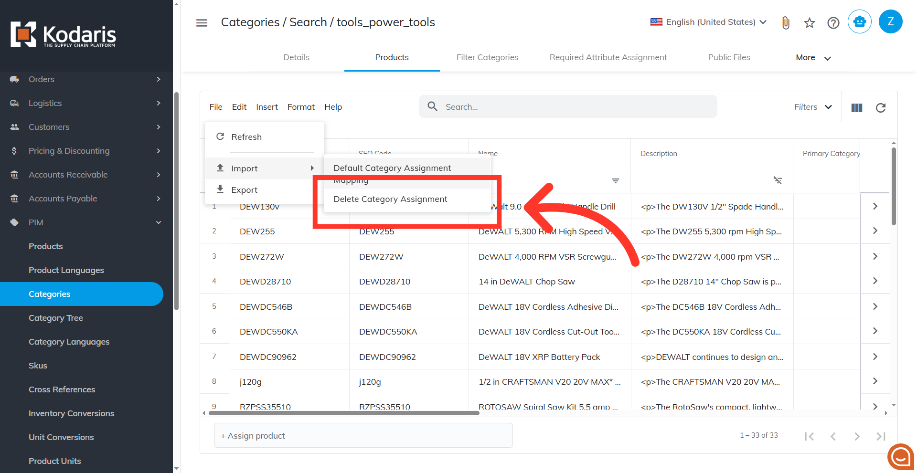The width and height of the screenshot is (917, 473).
Task: Refresh the grid using the toolbar icon
Action: pos(881,107)
